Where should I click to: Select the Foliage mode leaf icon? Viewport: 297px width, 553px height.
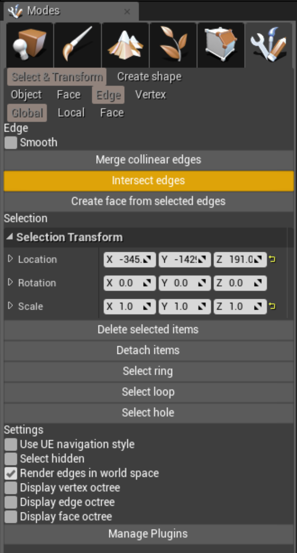pos(173,45)
